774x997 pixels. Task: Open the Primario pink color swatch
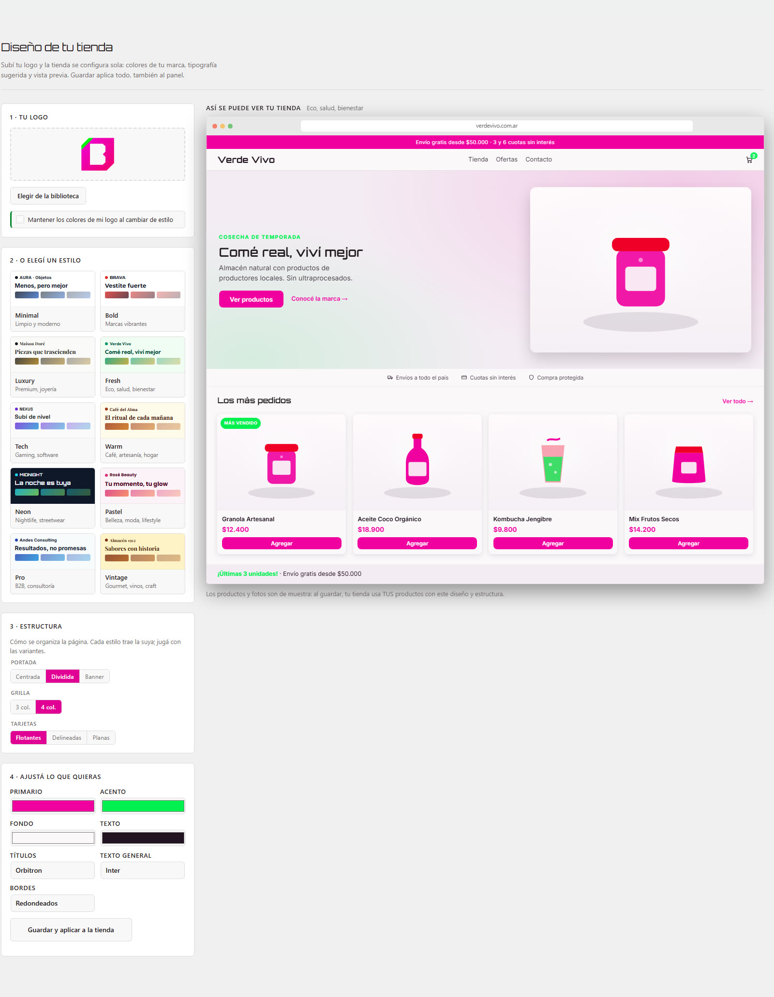[x=53, y=806]
